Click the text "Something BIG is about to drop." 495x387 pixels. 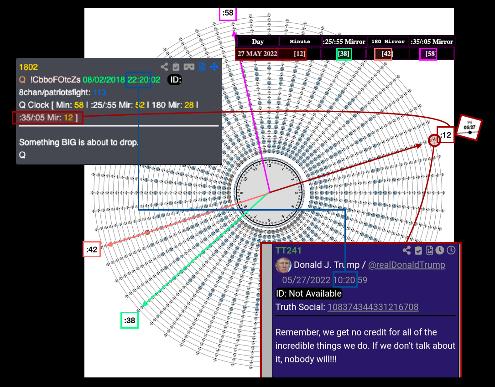[78, 142]
